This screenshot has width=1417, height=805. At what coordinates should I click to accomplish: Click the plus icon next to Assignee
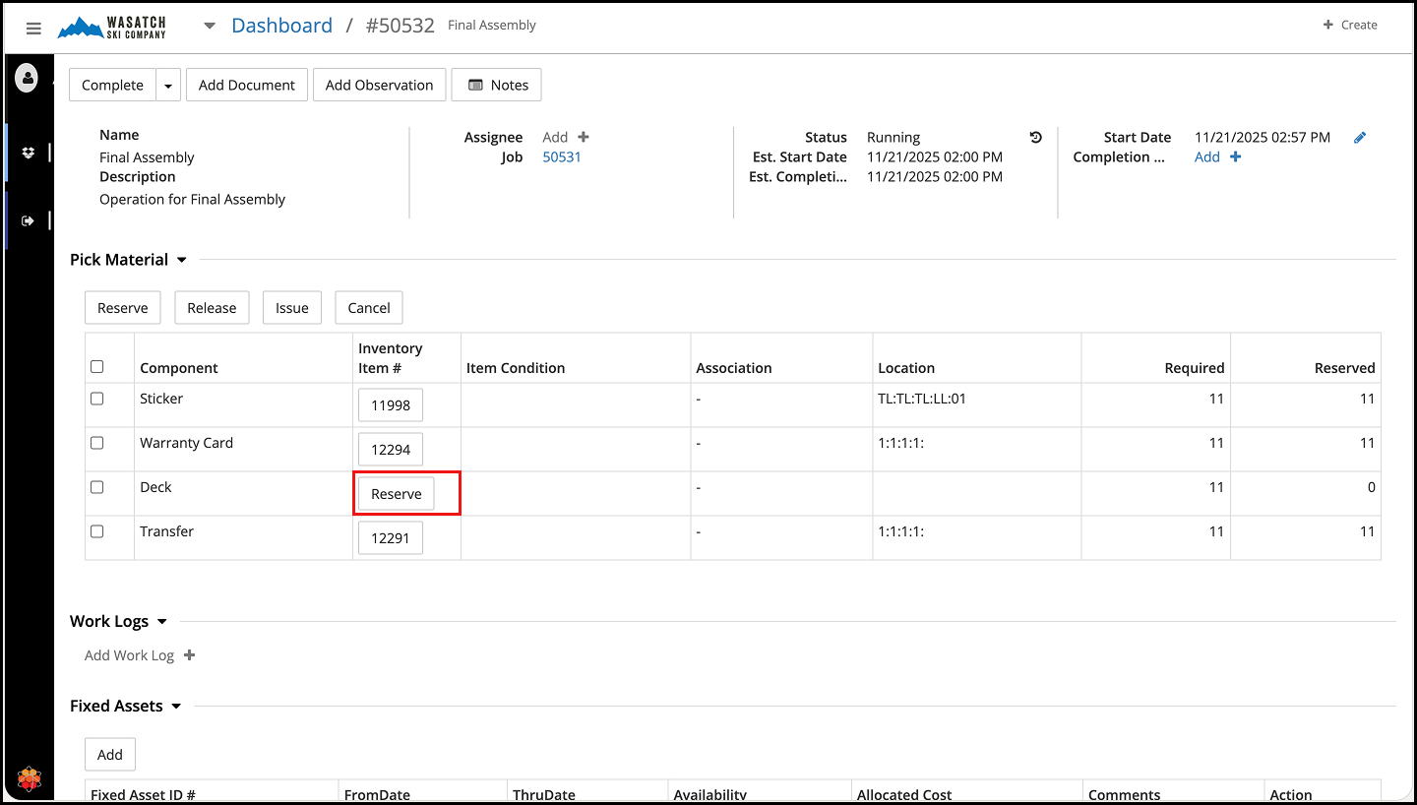tap(584, 138)
